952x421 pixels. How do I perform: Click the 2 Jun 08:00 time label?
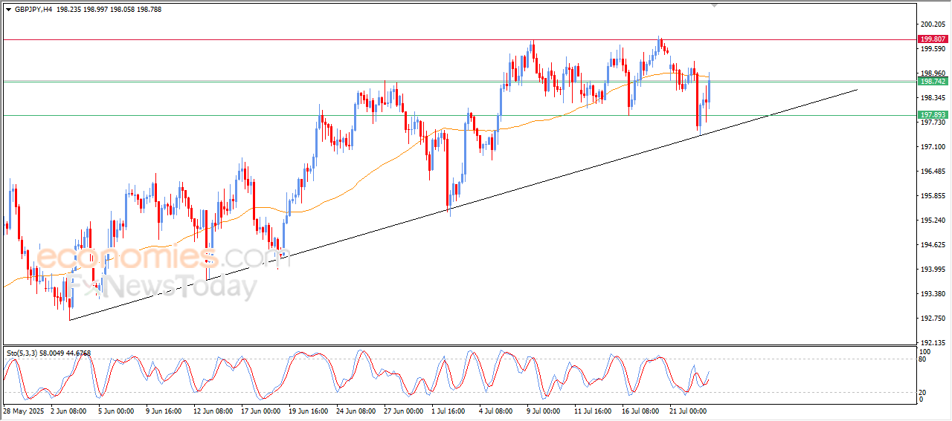[x=67, y=411]
